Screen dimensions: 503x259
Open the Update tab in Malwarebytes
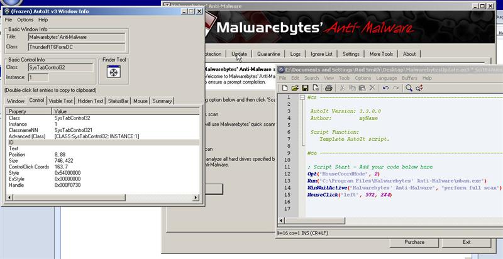tap(240, 54)
